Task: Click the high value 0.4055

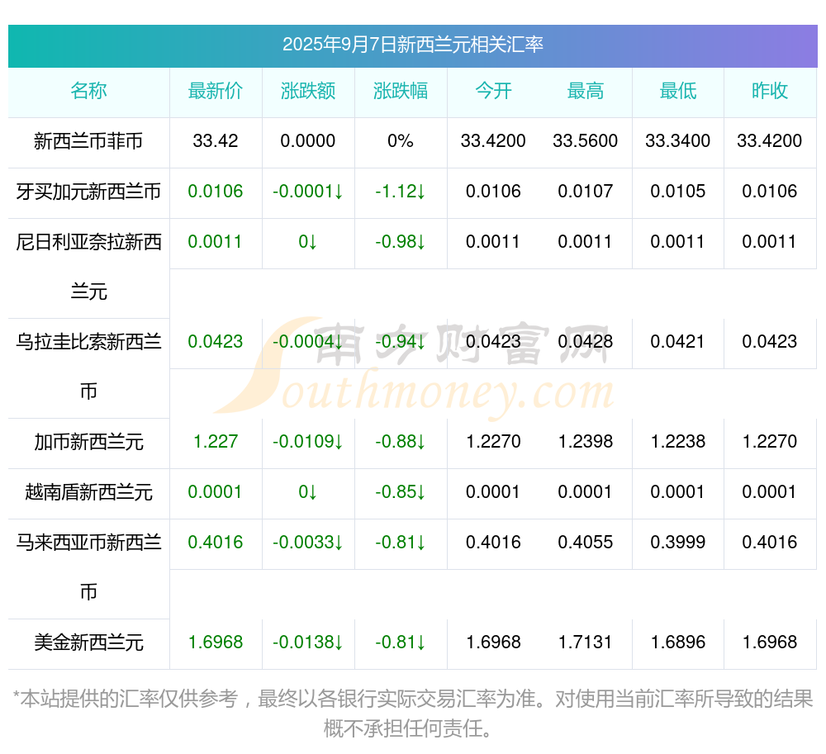Action: (586, 543)
